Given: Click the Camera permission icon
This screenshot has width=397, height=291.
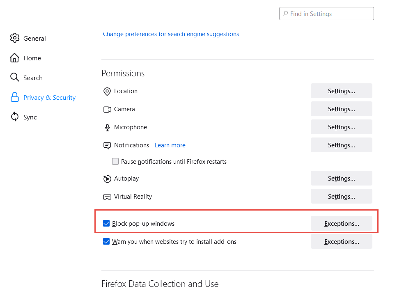Looking at the screenshot, I should click(x=107, y=109).
